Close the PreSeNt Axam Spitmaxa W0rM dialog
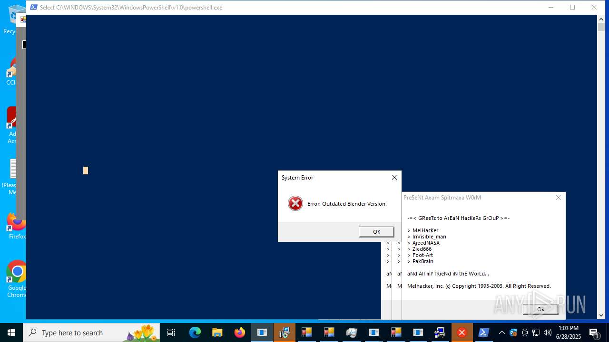This screenshot has width=609, height=342. tap(559, 198)
